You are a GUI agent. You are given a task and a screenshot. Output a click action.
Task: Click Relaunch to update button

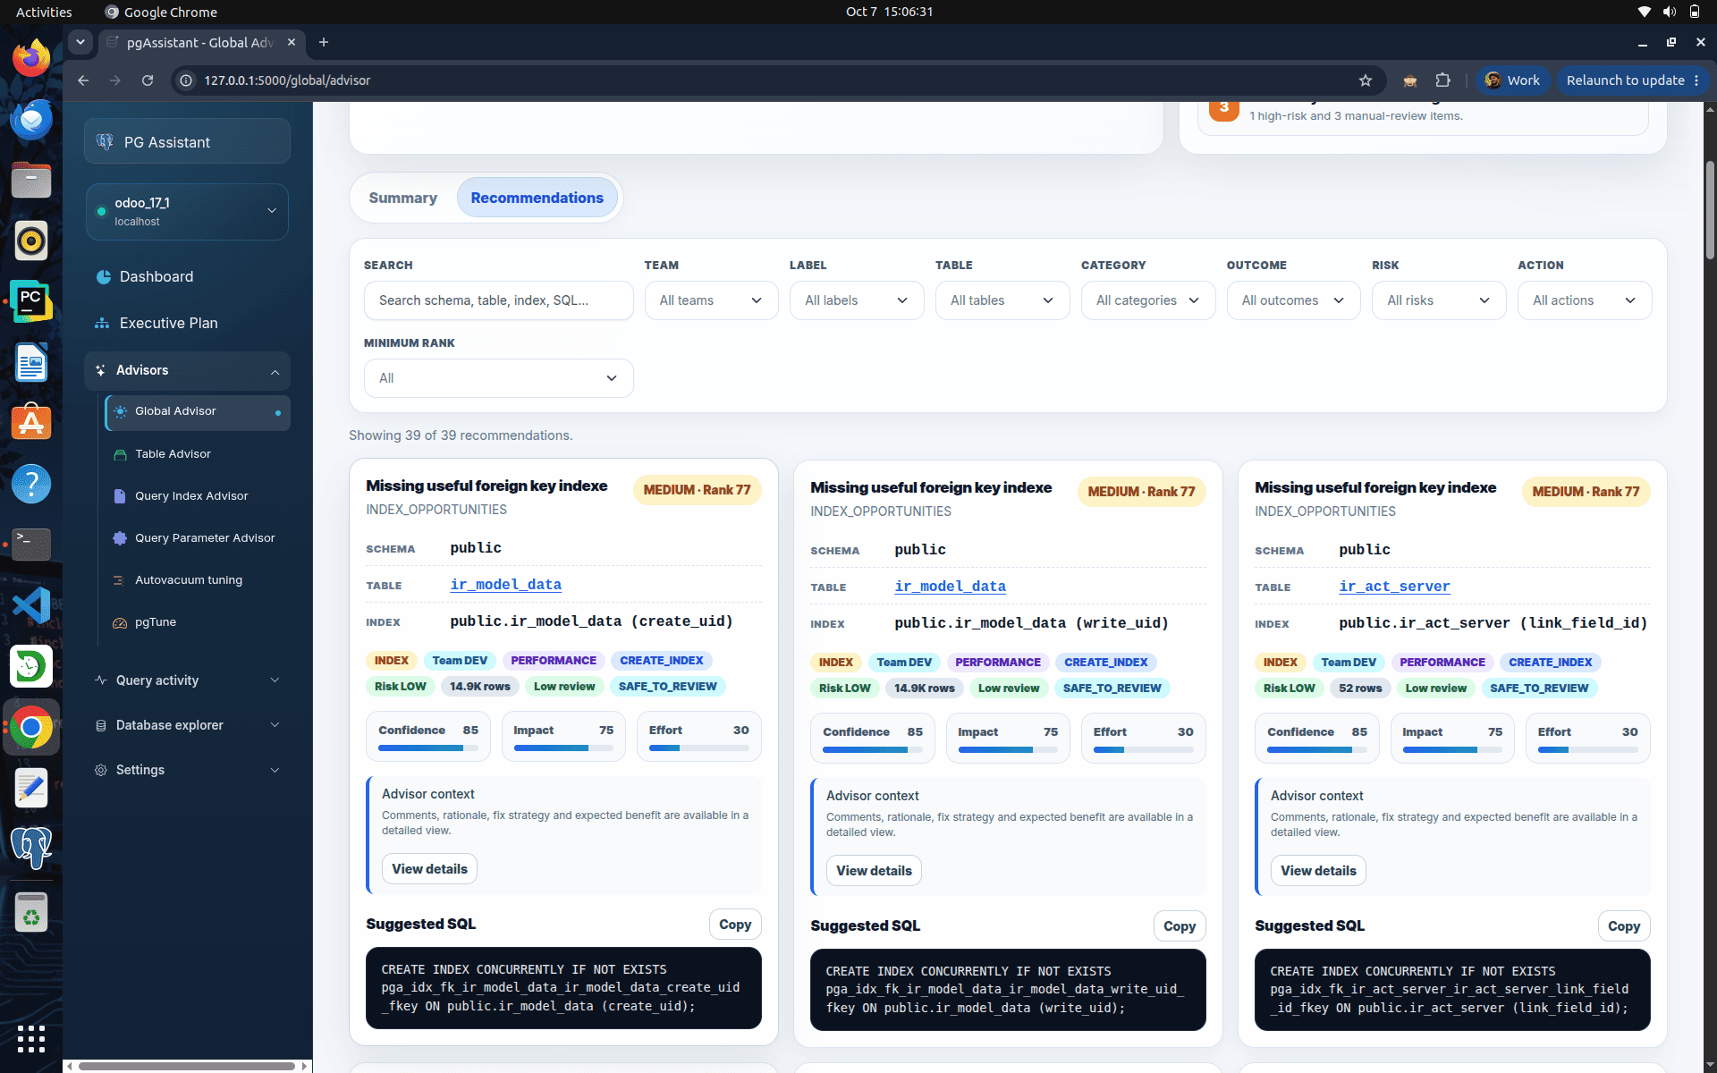tap(1632, 80)
